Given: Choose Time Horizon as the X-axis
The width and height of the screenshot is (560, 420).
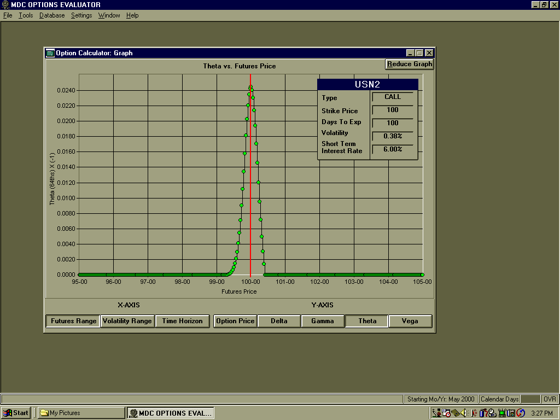Looking at the screenshot, I should point(182,321).
